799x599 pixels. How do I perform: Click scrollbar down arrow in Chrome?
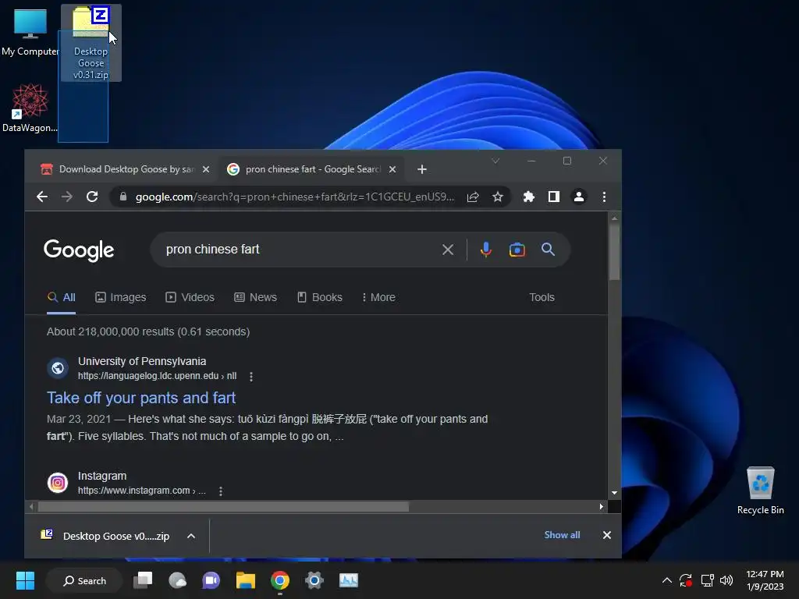(615, 493)
